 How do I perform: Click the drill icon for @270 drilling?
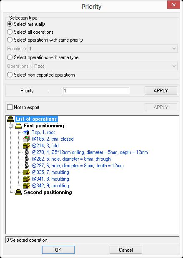pyautogui.click(x=27, y=152)
